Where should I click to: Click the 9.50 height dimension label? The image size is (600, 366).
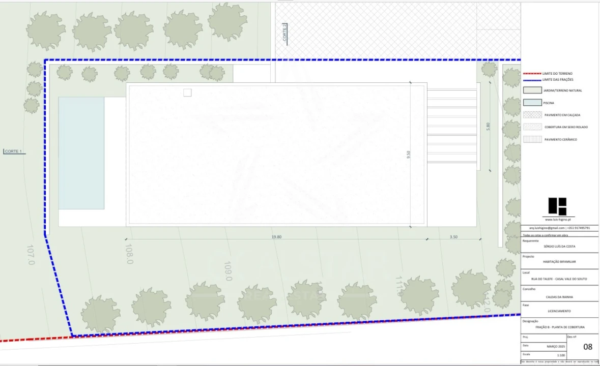click(x=408, y=155)
